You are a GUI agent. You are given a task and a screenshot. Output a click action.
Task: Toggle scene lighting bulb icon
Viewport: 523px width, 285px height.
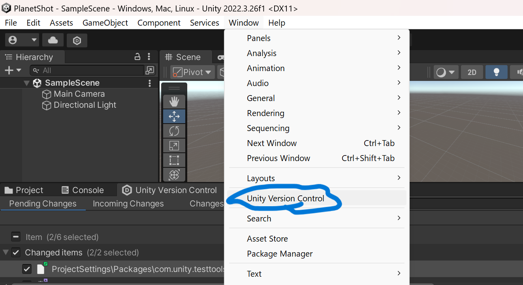[x=497, y=72]
